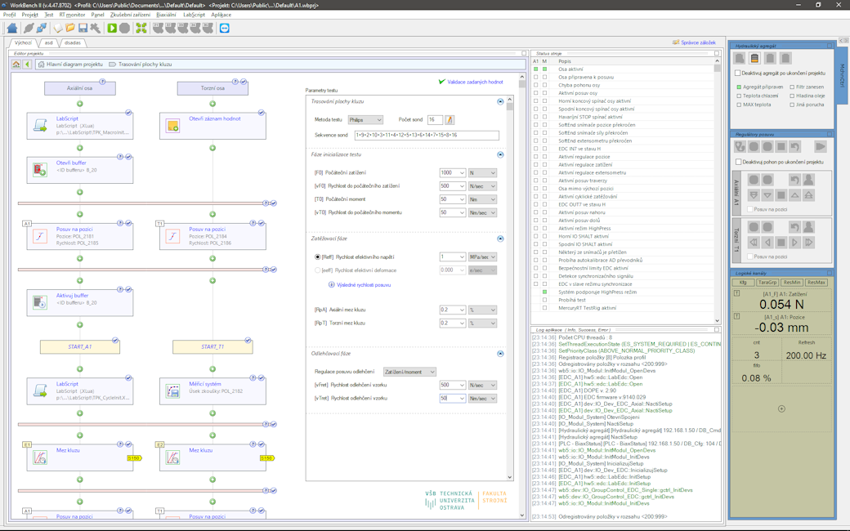Click Výsledné rychlosti posuvu link
Viewport: 850px width, 531px height.
pos(364,284)
